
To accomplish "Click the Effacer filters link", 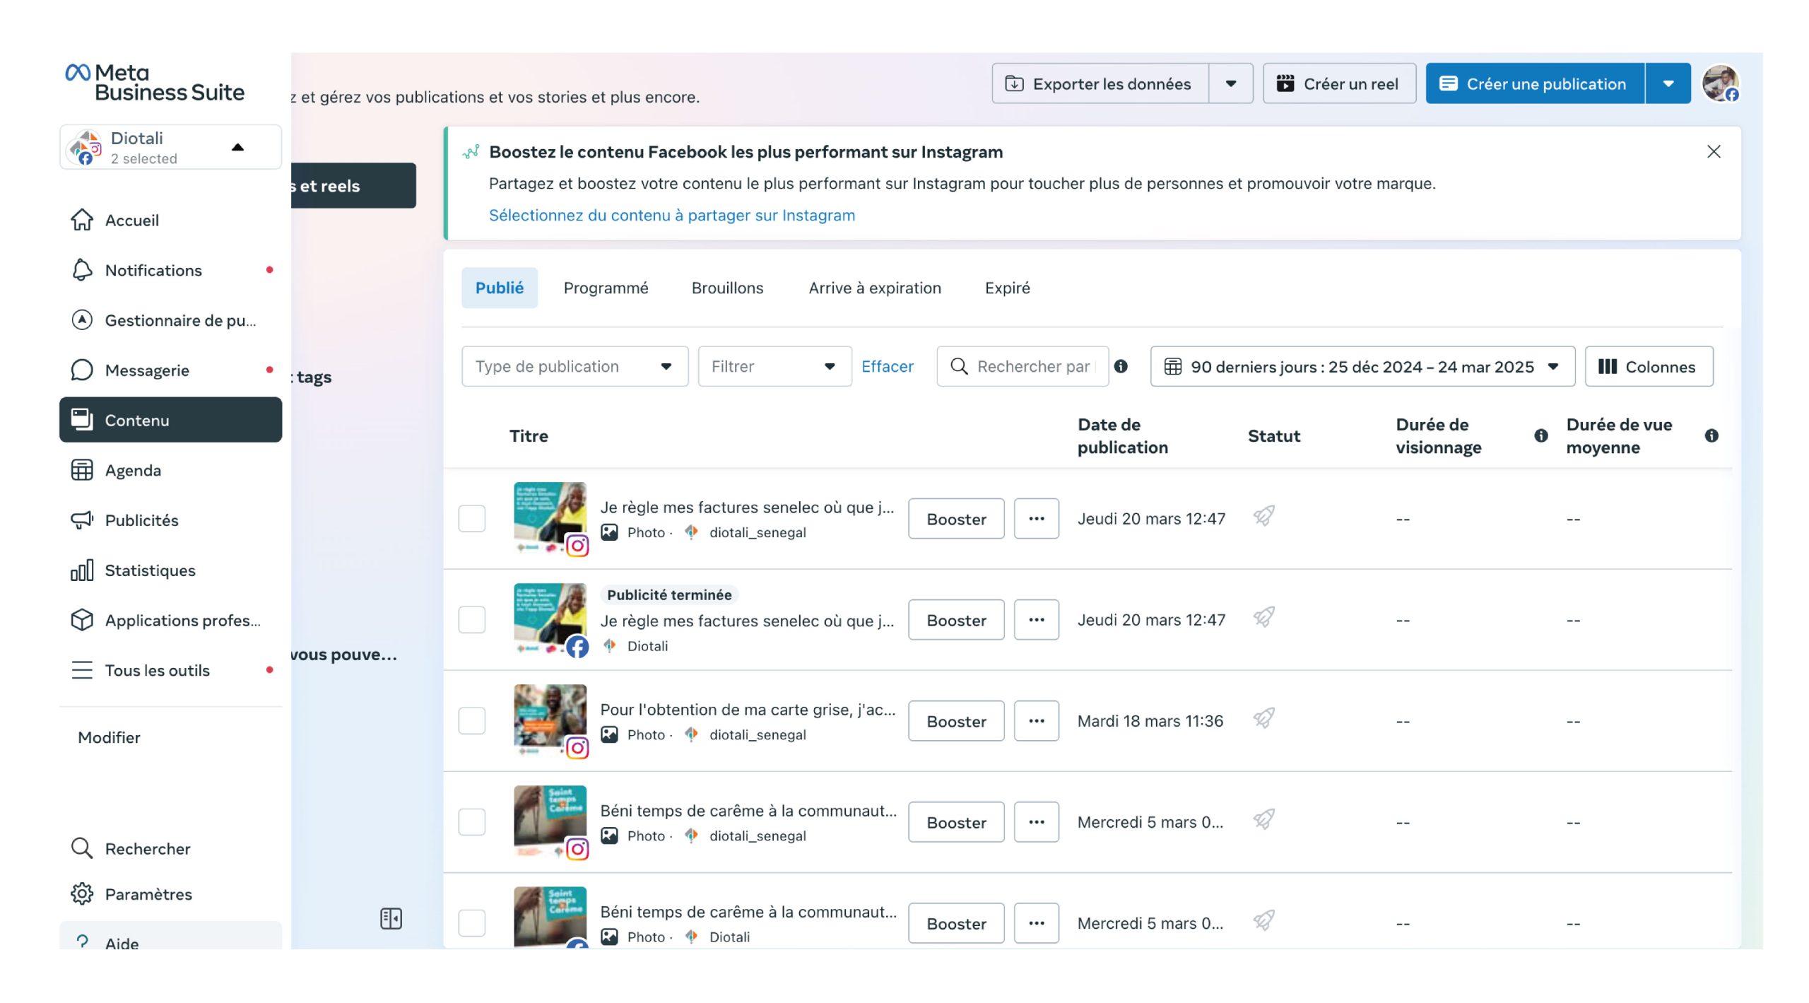I will [887, 366].
